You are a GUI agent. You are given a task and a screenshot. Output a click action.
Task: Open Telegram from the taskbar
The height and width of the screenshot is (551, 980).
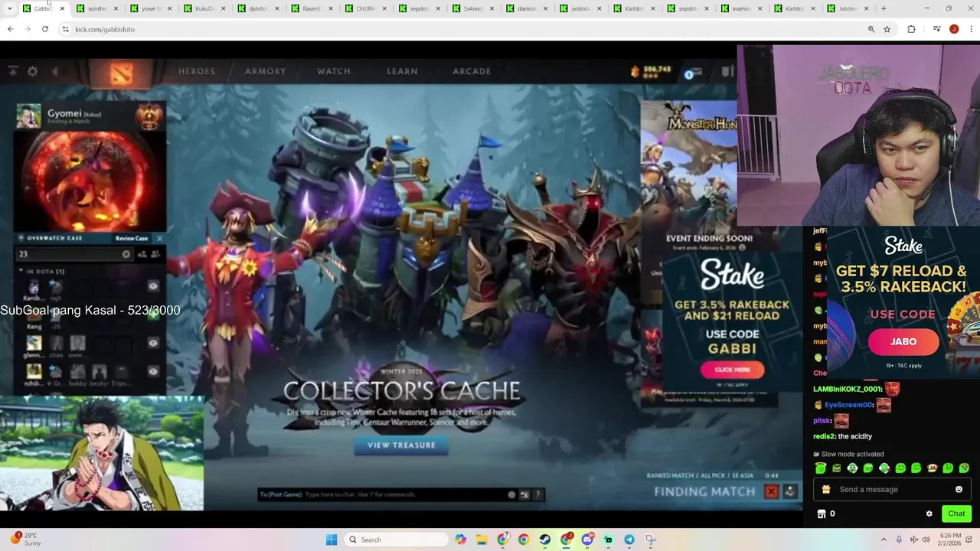pos(629,540)
